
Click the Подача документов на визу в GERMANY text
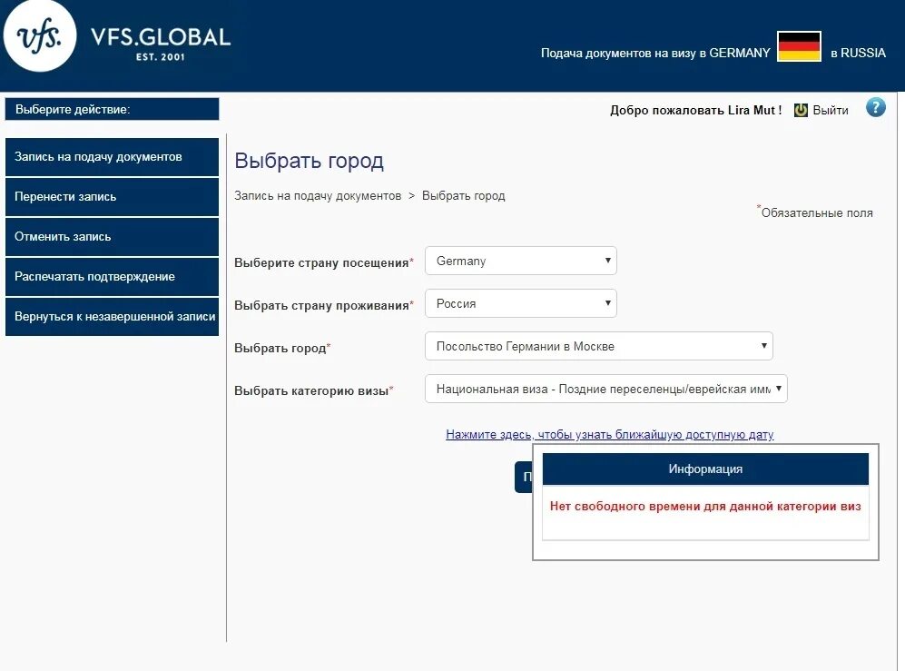(655, 54)
